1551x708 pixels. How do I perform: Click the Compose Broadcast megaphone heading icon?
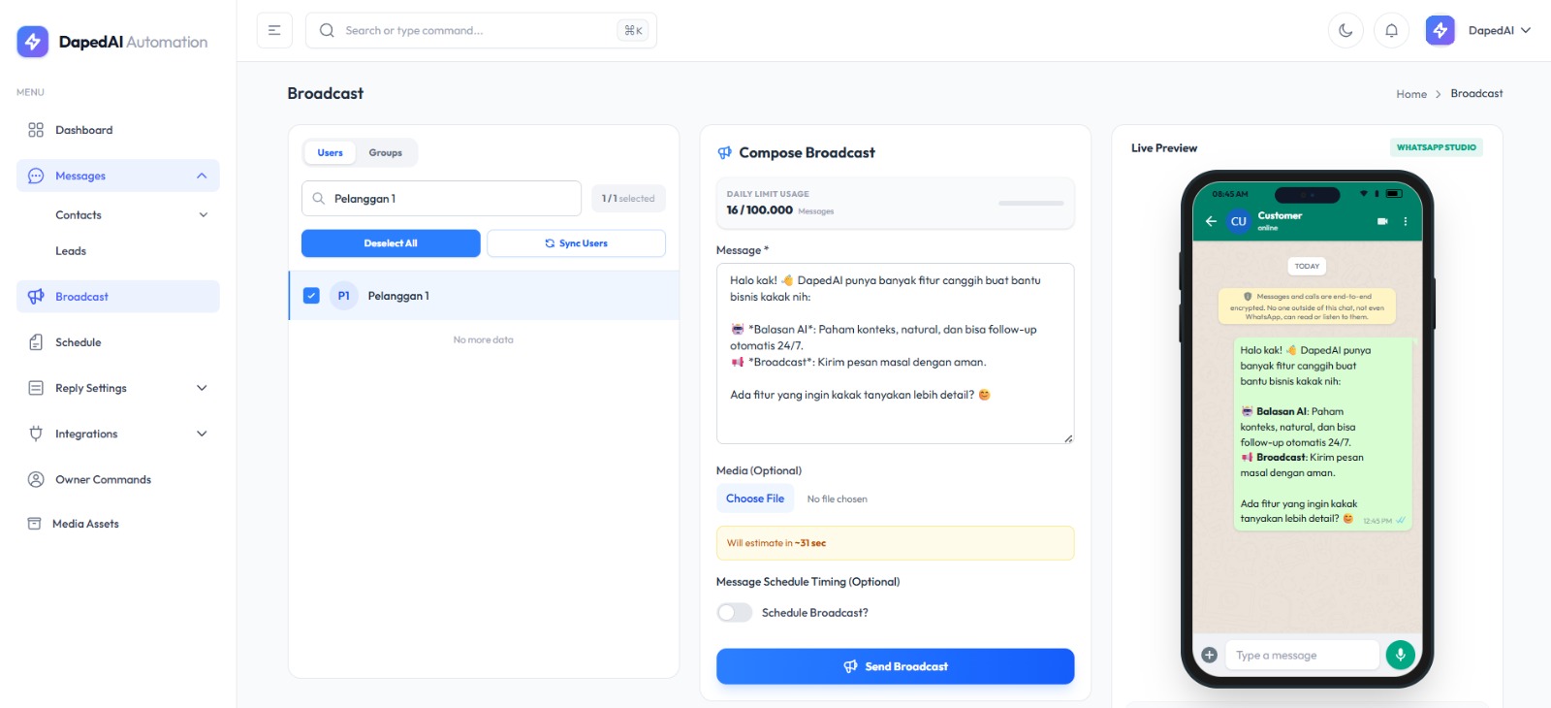tap(724, 152)
